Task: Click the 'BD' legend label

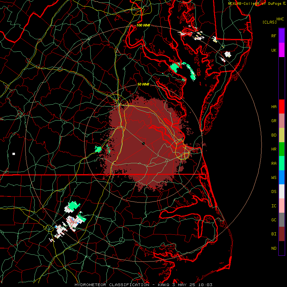Action: point(274,135)
